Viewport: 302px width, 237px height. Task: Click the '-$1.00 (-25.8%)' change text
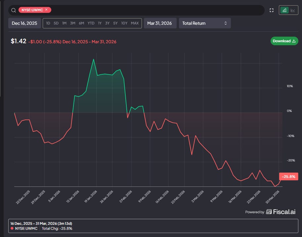[x=45, y=42]
